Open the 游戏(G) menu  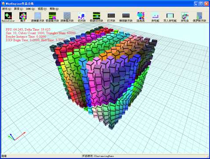(x=7, y=9)
